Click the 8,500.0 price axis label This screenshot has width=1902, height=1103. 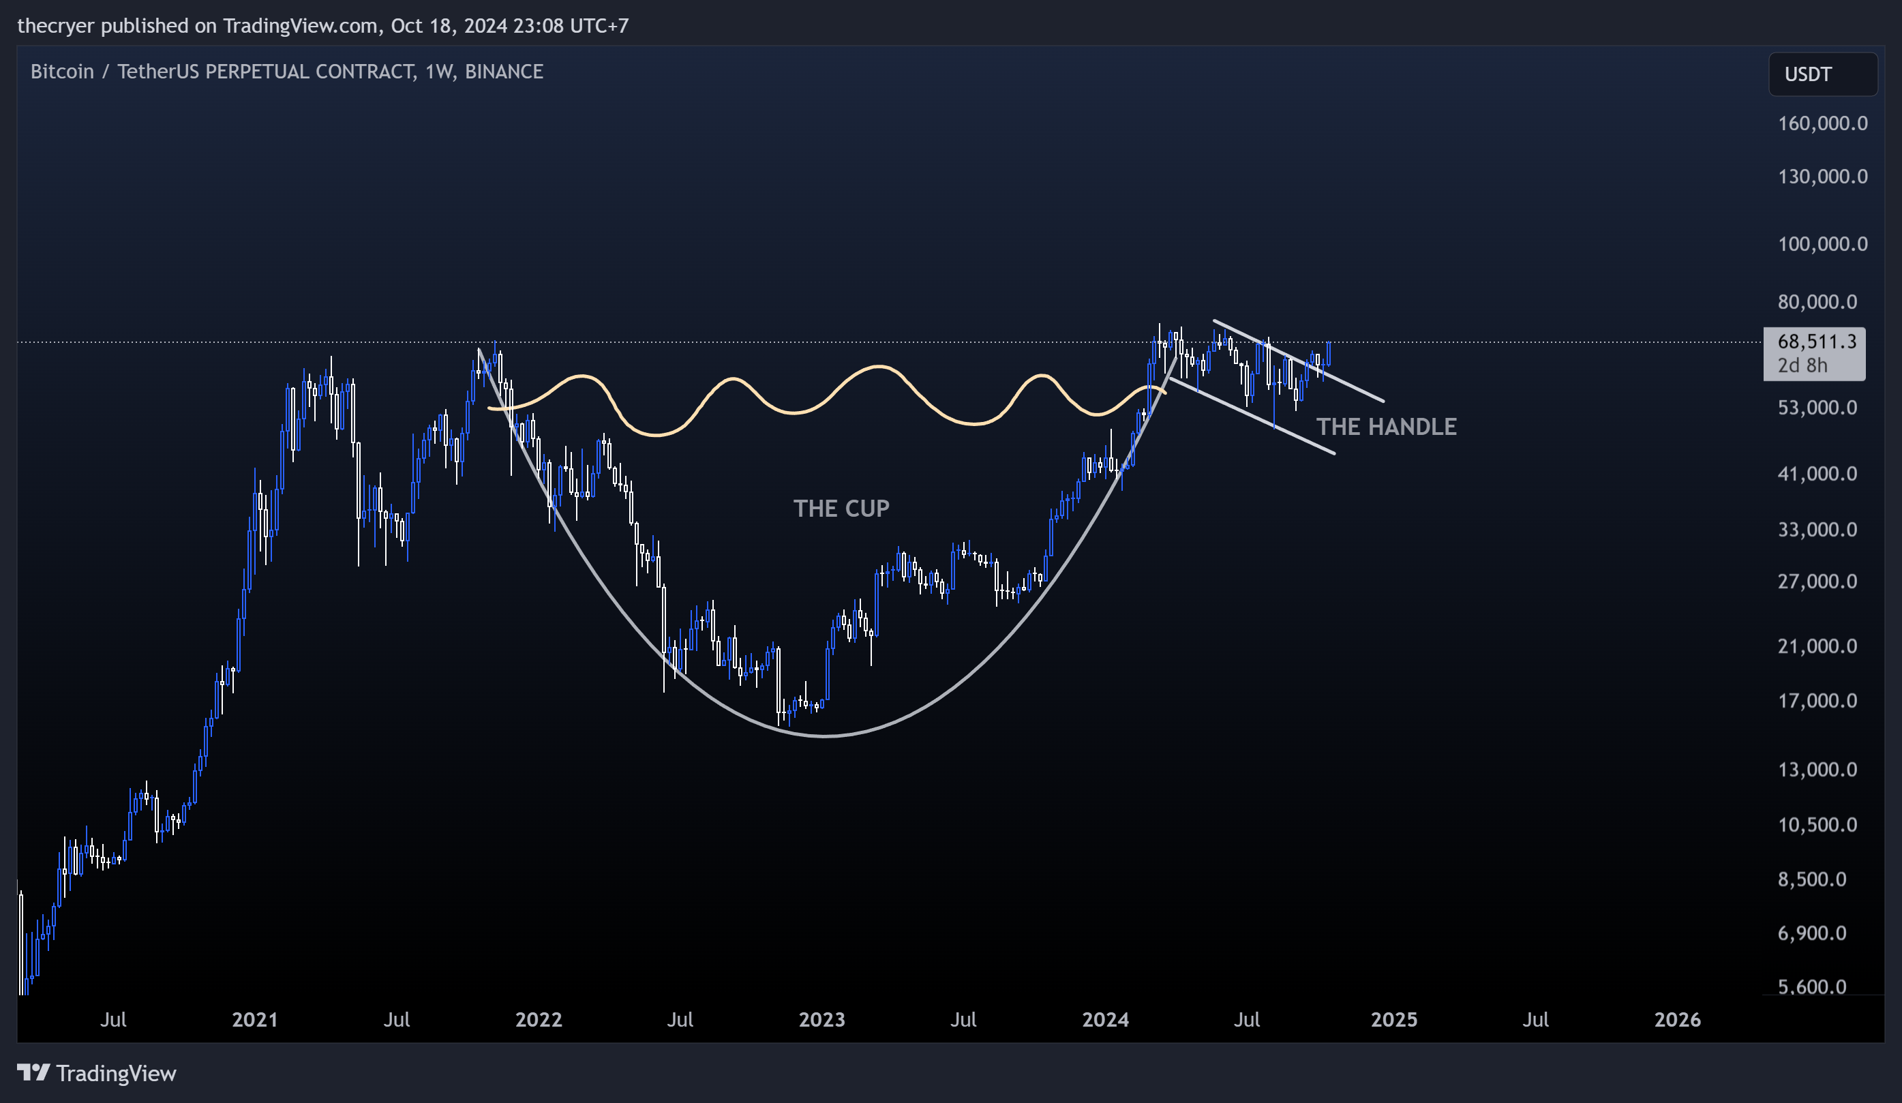point(1811,879)
